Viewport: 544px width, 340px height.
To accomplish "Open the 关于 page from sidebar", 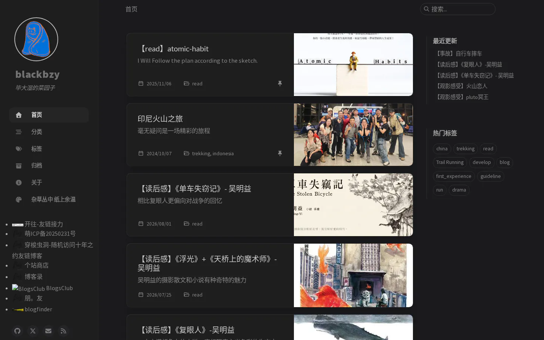I will click(x=49, y=182).
